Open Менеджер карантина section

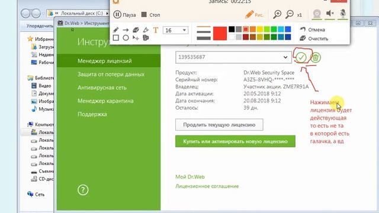(105, 101)
